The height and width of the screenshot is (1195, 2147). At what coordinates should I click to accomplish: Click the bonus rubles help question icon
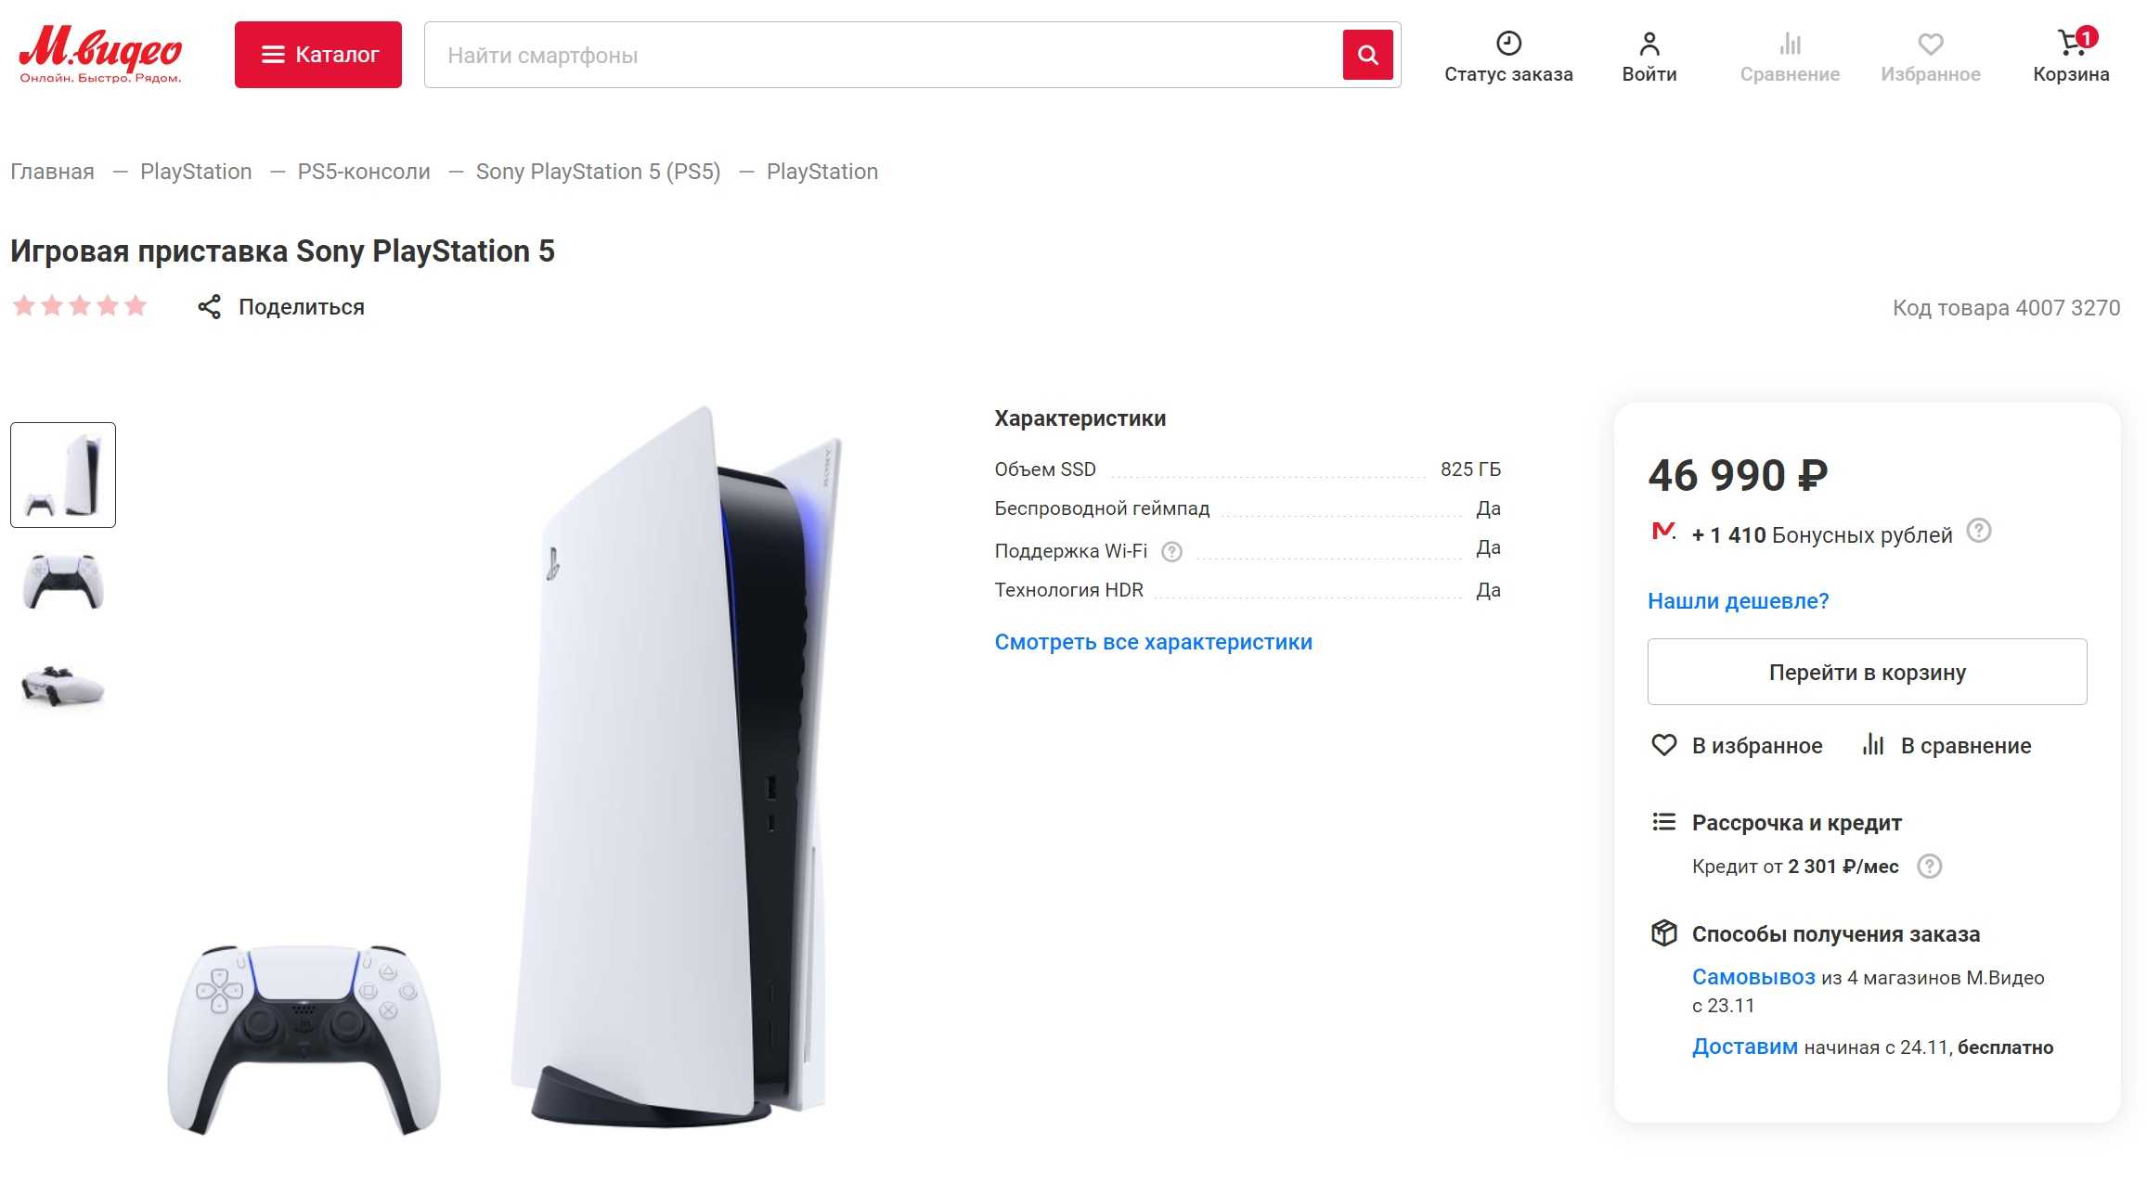[x=1979, y=531]
